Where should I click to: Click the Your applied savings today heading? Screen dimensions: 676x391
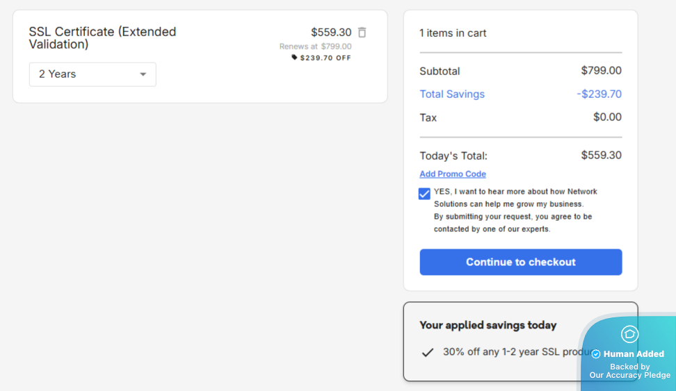488,325
